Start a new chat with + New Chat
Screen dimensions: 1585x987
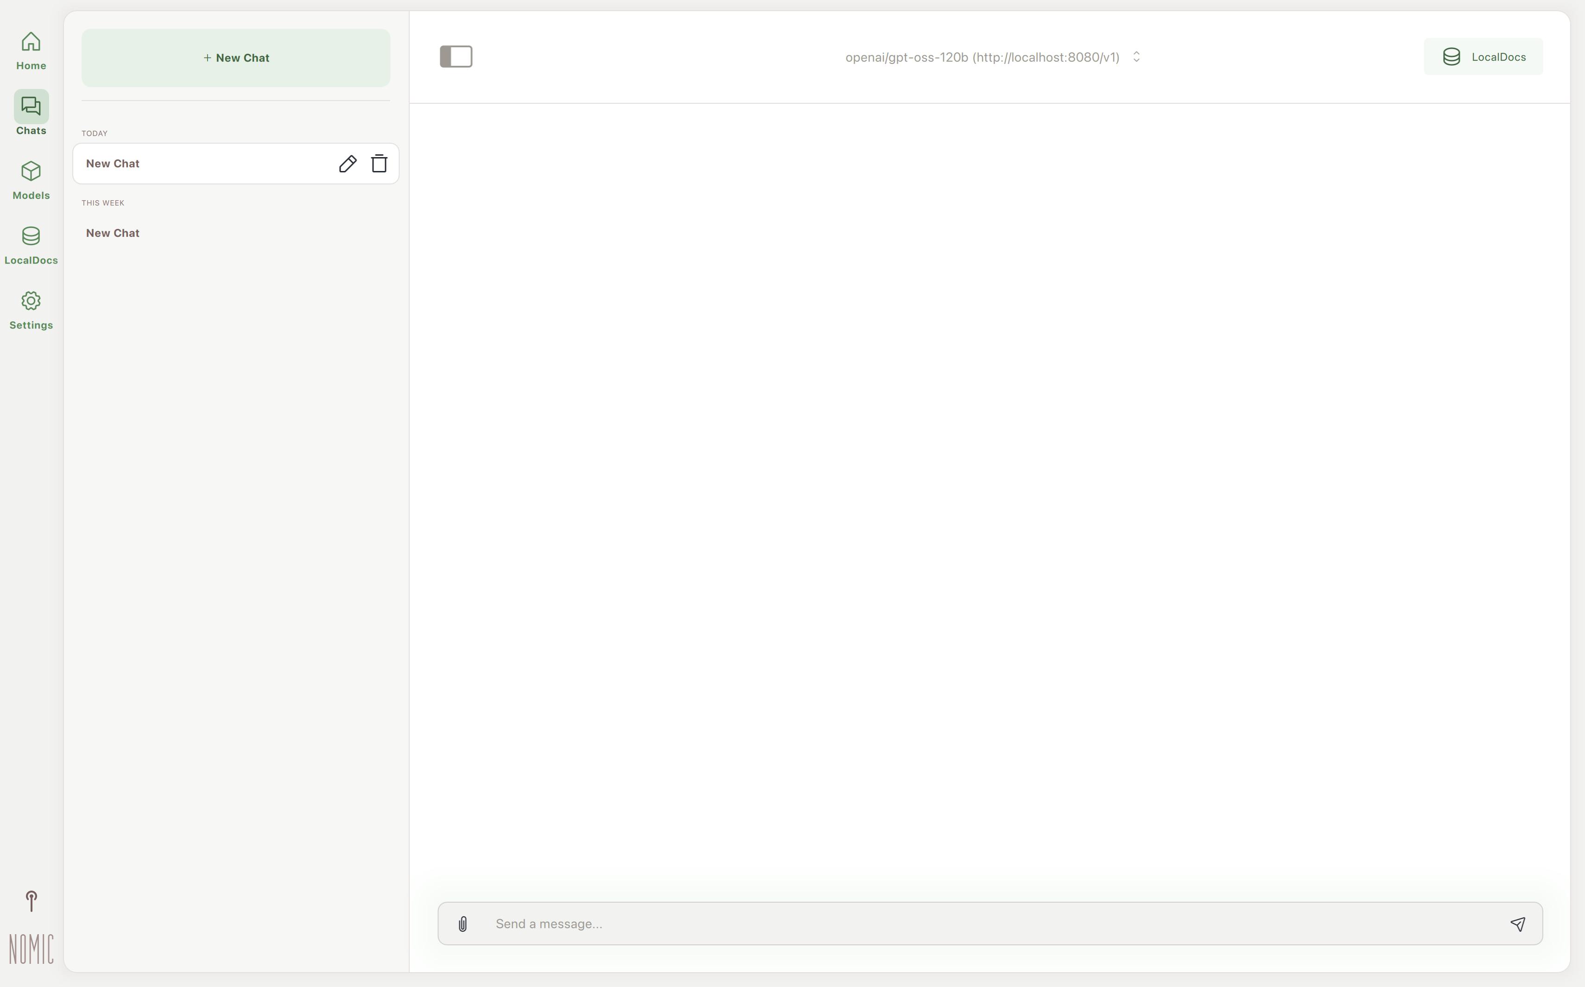point(235,58)
